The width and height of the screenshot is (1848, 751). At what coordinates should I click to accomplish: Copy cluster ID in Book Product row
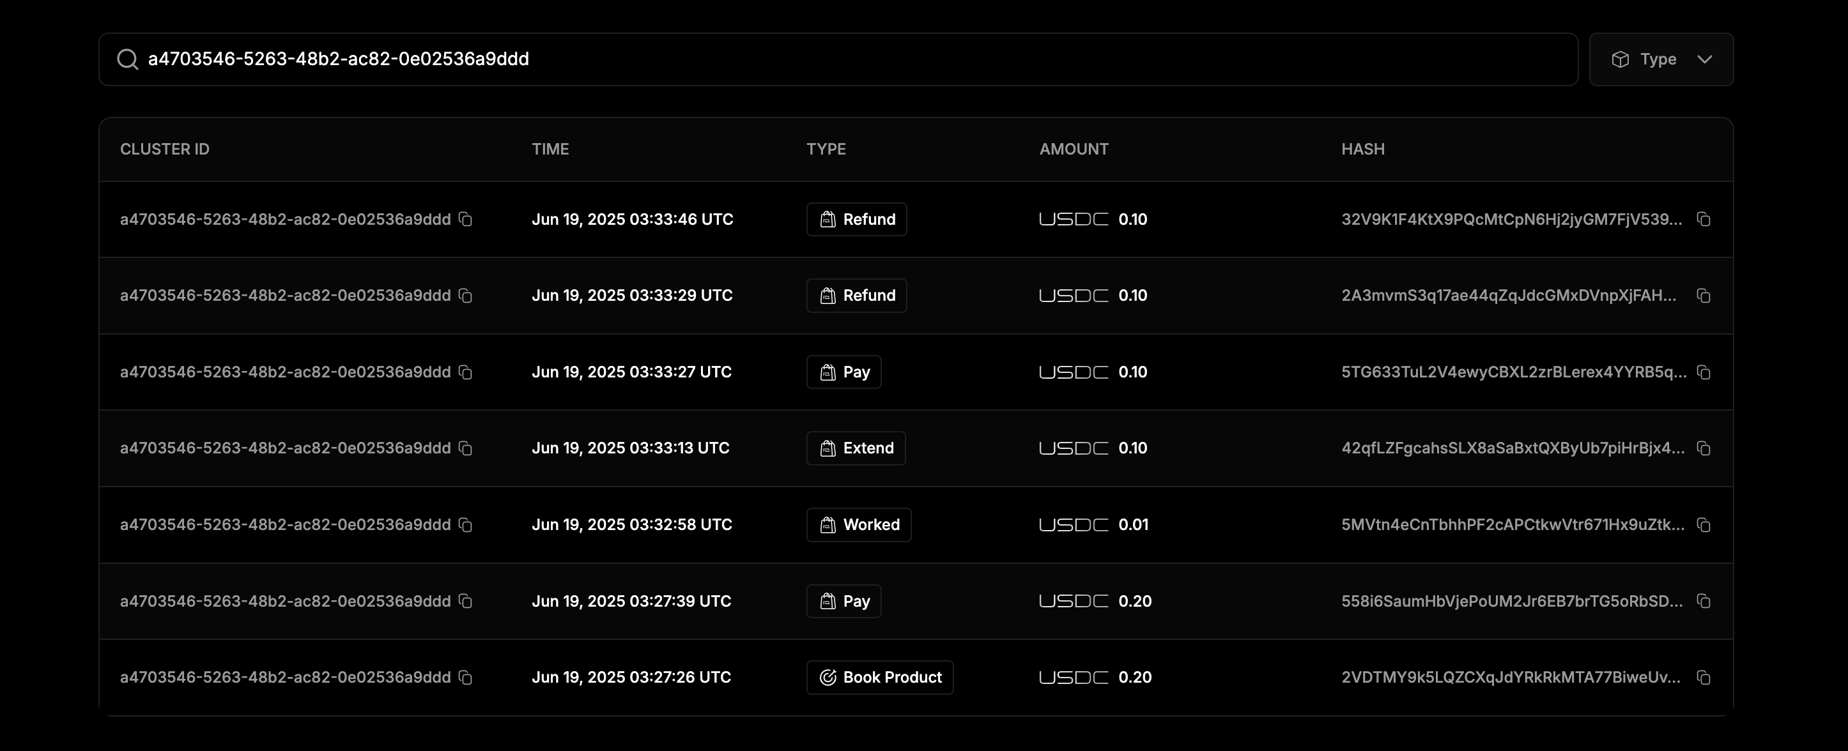coord(466,678)
